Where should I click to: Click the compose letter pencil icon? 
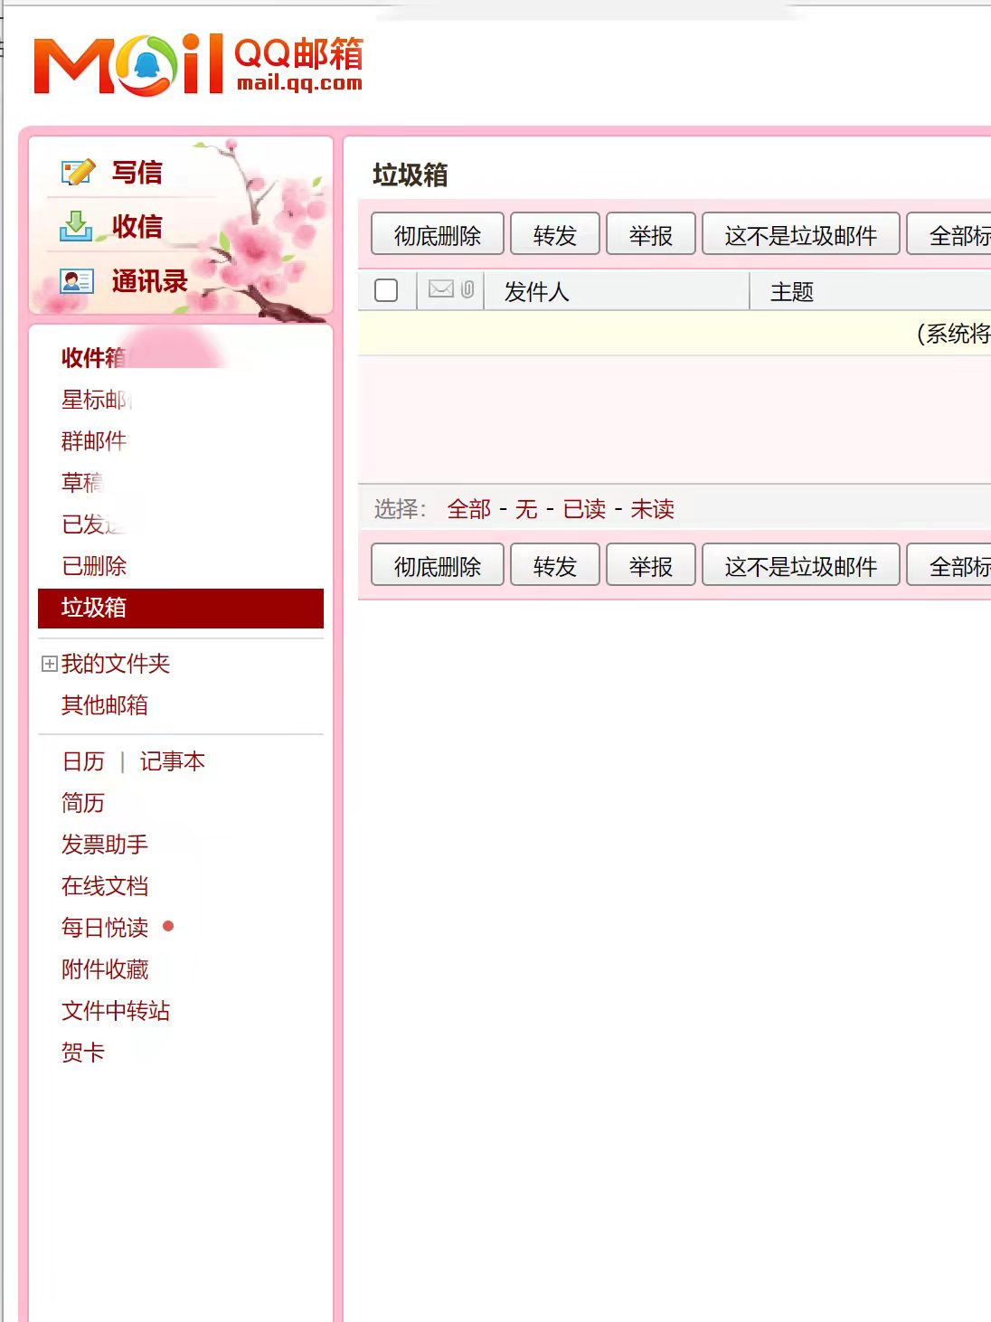click(78, 172)
